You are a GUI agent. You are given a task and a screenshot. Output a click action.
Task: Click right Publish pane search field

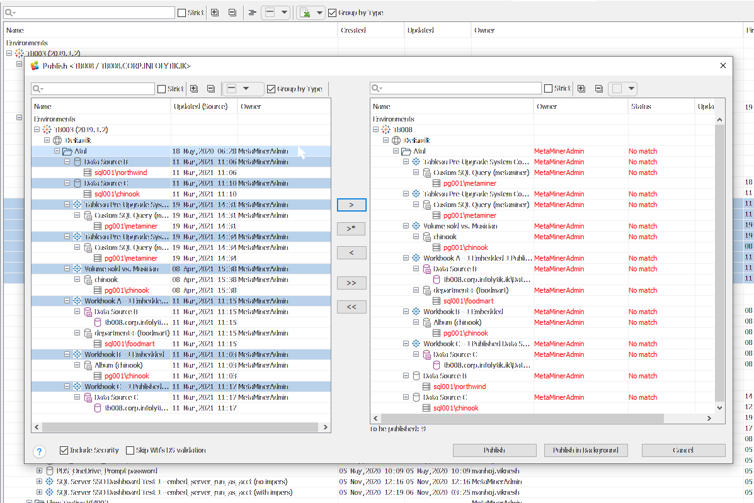[x=456, y=88]
